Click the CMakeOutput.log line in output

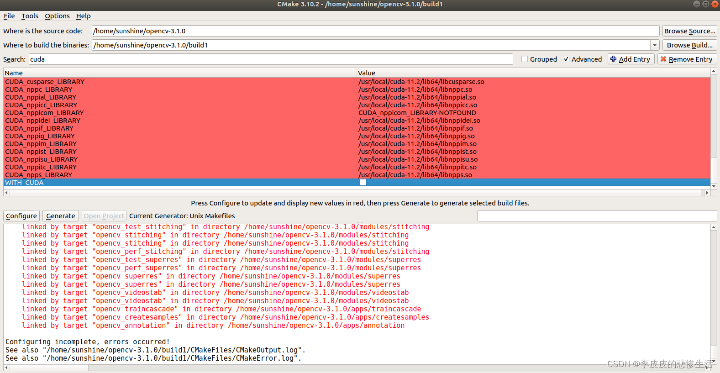click(x=155, y=350)
